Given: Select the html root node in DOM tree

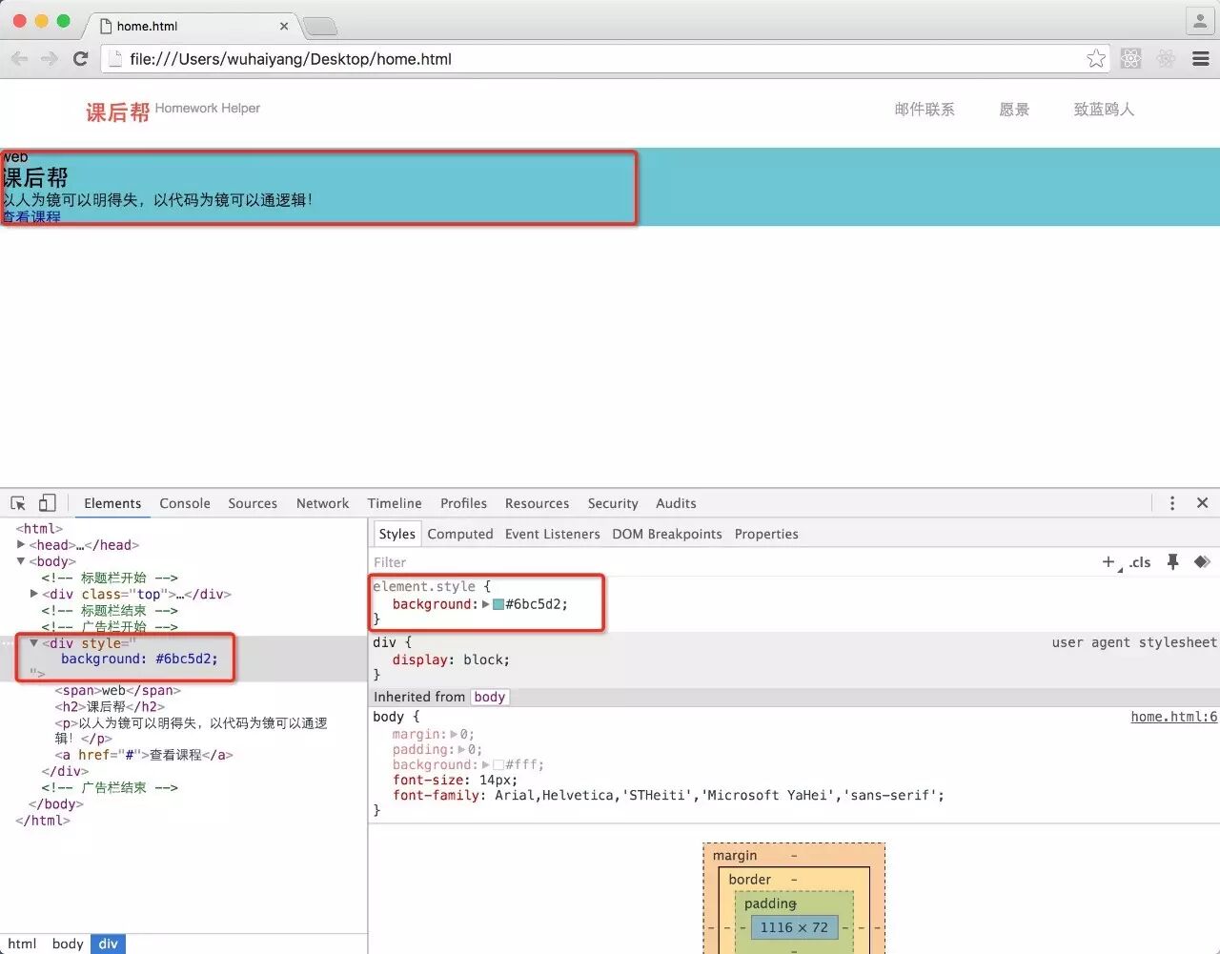Looking at the screenshot, I should [39, 529].
